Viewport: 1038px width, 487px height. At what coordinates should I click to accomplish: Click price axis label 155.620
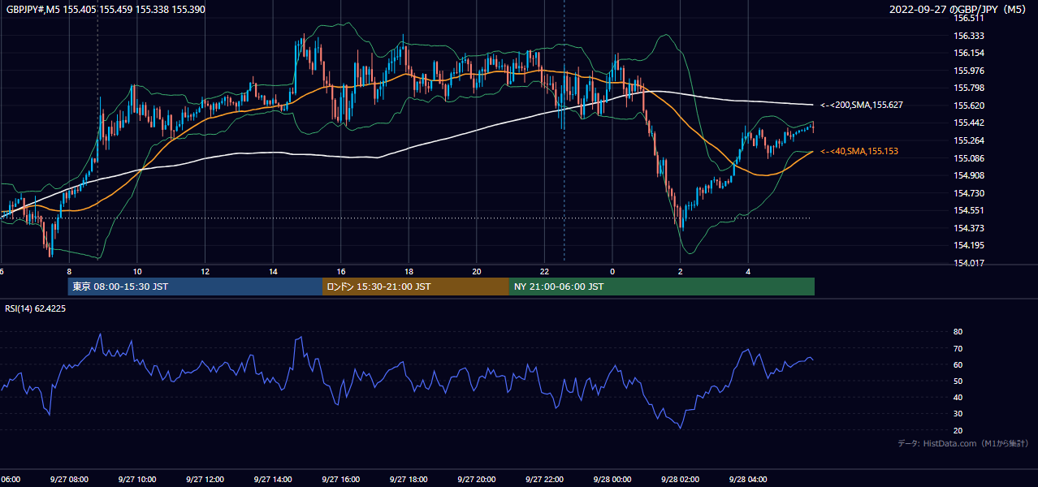click(x=969, y=106)
